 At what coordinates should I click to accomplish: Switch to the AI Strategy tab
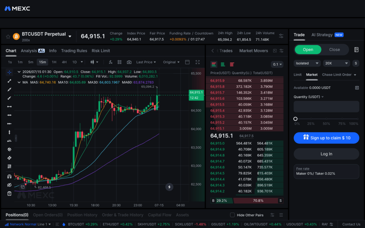(322, 35)
